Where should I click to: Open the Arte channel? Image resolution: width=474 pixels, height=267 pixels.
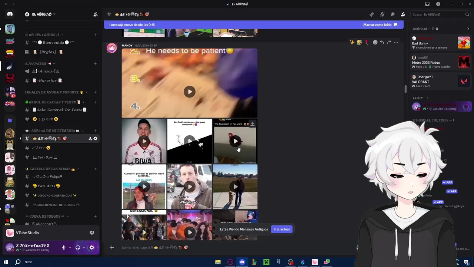(61, 148)
